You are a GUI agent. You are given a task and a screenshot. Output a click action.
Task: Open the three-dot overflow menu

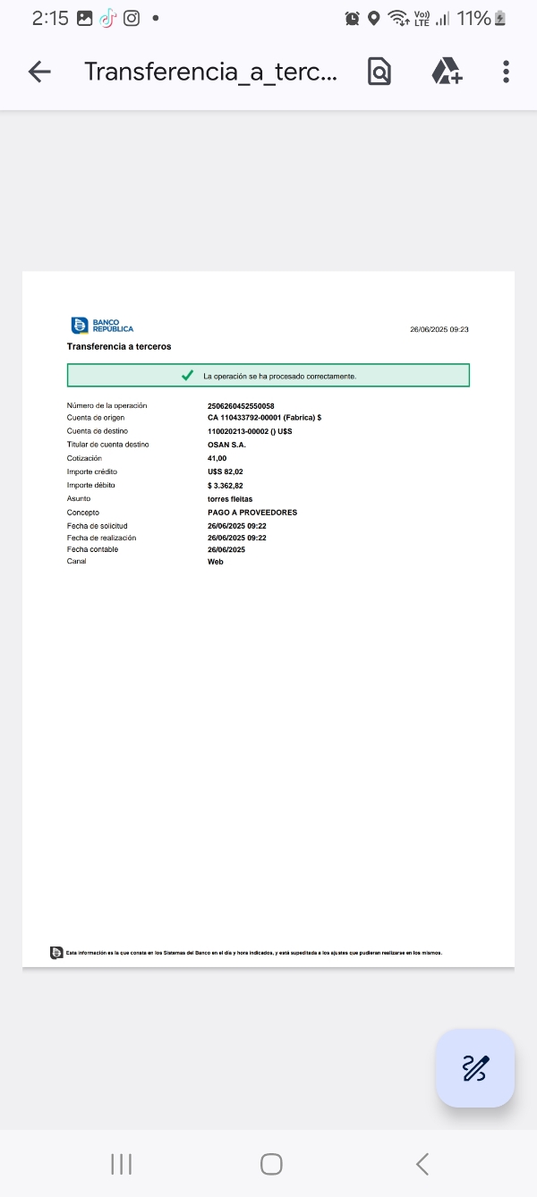506,72
